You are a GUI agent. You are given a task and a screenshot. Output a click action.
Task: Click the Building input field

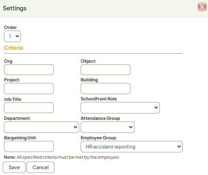tap(106, 88)
